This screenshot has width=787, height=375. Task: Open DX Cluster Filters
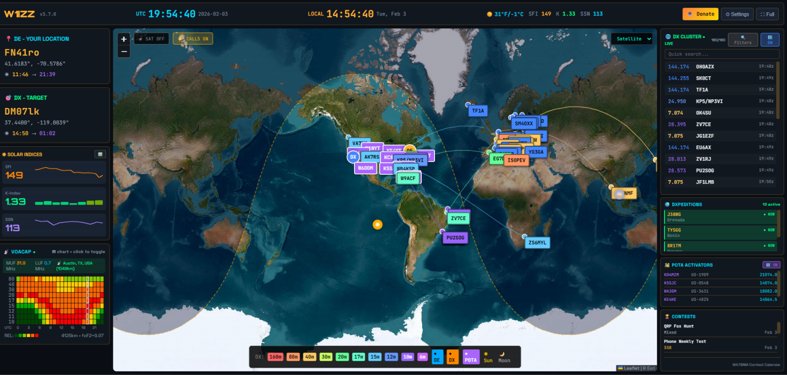coord(742,39)
